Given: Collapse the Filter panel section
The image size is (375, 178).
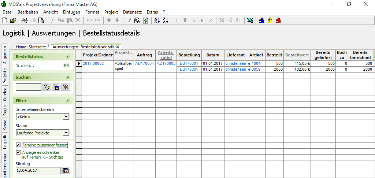Looking at the screenshot, I should [67, 101].
